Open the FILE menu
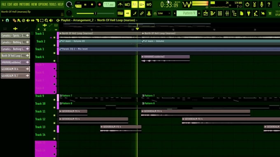Image resolution: width=280 pixels, height=157 pixels. [x=4, y=4]
